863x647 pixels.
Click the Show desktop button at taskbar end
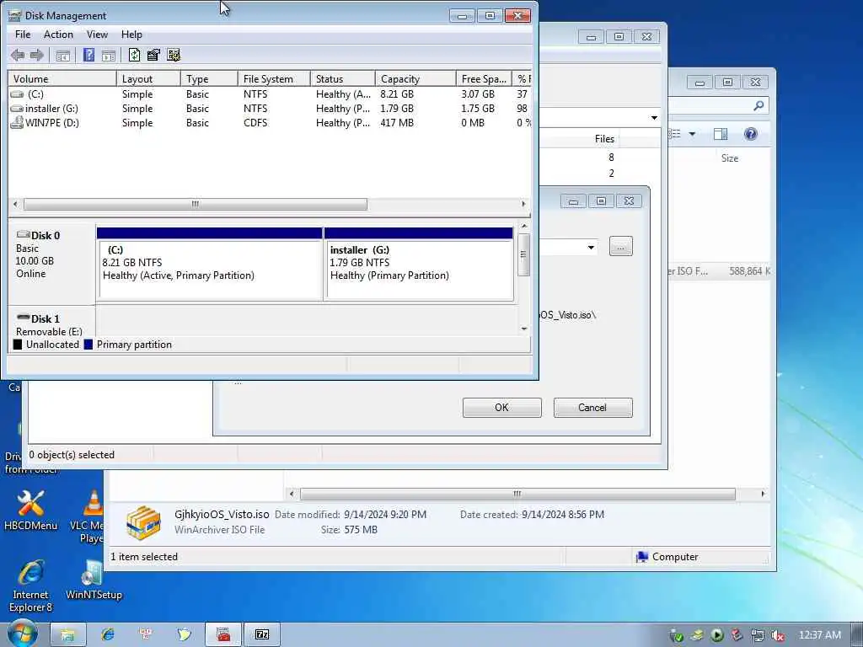[857, 635]
